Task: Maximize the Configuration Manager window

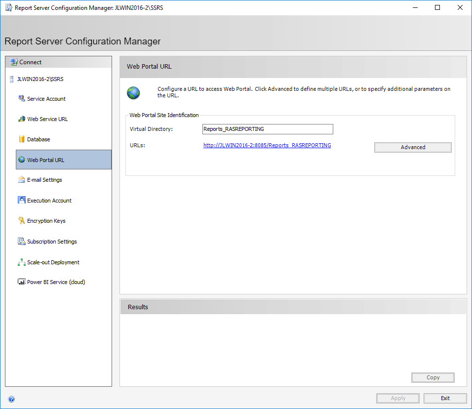Action: point(437,7)
